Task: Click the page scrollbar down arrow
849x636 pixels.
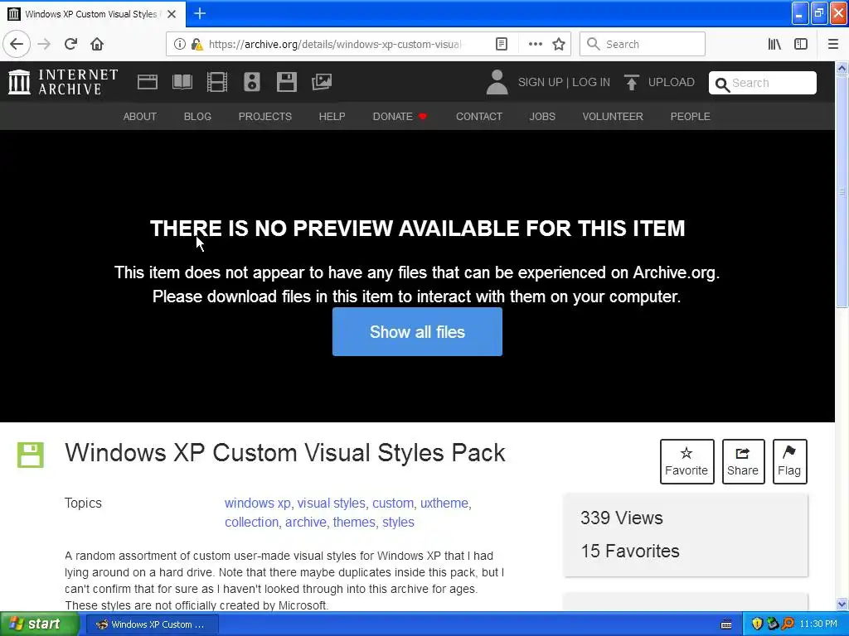Action: 842,604
